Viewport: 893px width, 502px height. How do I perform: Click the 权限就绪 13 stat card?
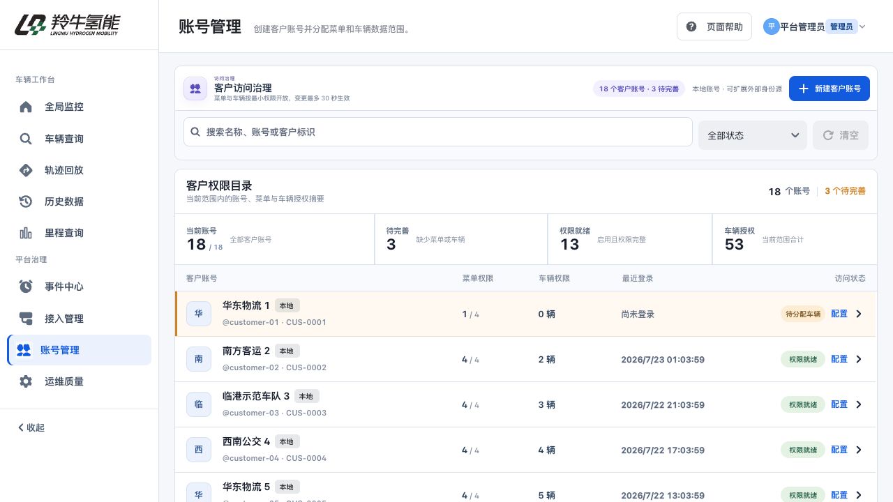tap(630, 239)
